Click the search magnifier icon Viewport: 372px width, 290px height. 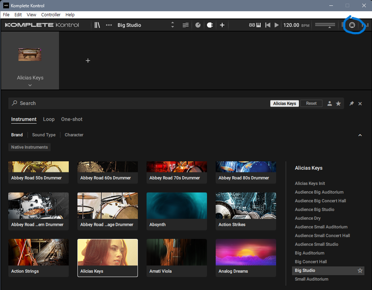pyautogui.click(x=14, y=103)
